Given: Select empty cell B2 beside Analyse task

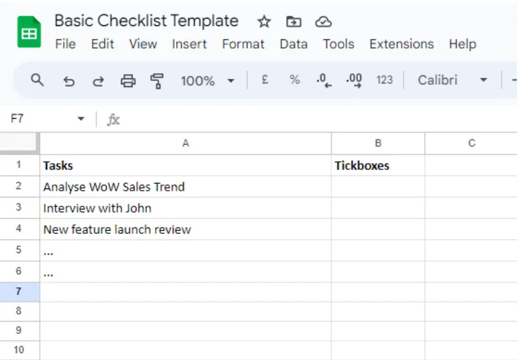Looking at the screenshot, I should [378, 187].
